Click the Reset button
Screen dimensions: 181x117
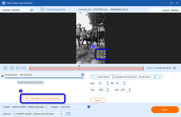(x=98, y=100)
